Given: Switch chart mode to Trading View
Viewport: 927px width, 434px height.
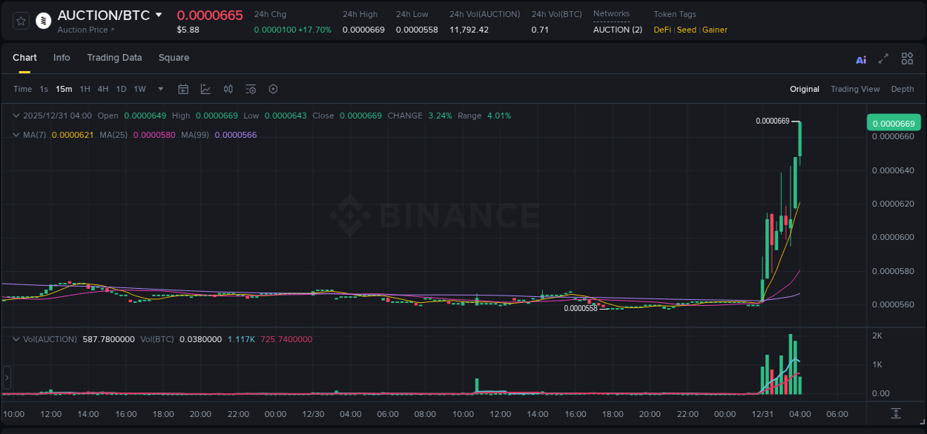Looking at the screenshot, I should tap(854, 89).
